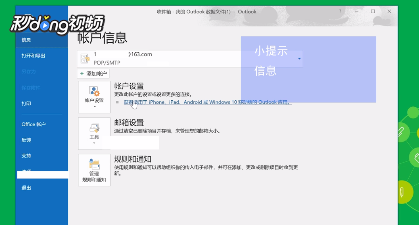
Task: Click the 管理 规则和通知 button label
Action: tap(94, 177)
